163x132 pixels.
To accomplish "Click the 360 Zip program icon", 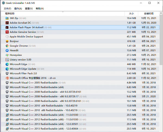I will tap(7, 18).
